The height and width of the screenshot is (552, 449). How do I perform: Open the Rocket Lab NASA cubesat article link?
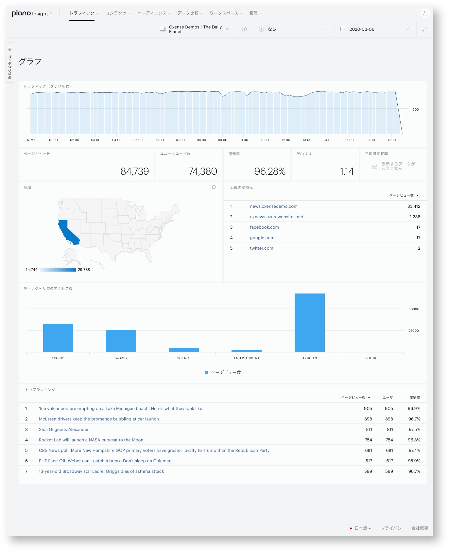tap(91, 440)
